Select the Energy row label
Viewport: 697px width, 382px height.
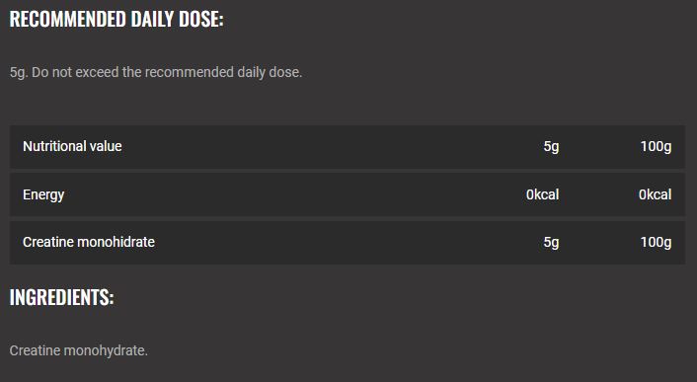tap(43, 194)
